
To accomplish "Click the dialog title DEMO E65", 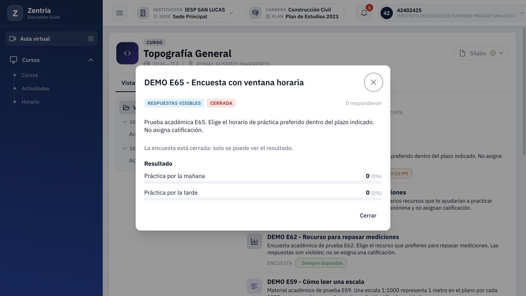I will point(224,82).
